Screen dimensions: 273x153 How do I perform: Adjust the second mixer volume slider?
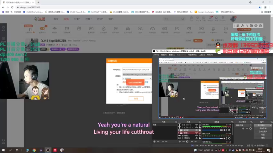coord(213,138)
